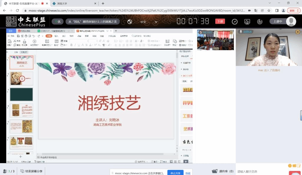The width and height of the screenshot is (302, 175).
Task: Click 结束屏幕分享 to end screen share
Action: pyautogui.click(x=31, y=171)
